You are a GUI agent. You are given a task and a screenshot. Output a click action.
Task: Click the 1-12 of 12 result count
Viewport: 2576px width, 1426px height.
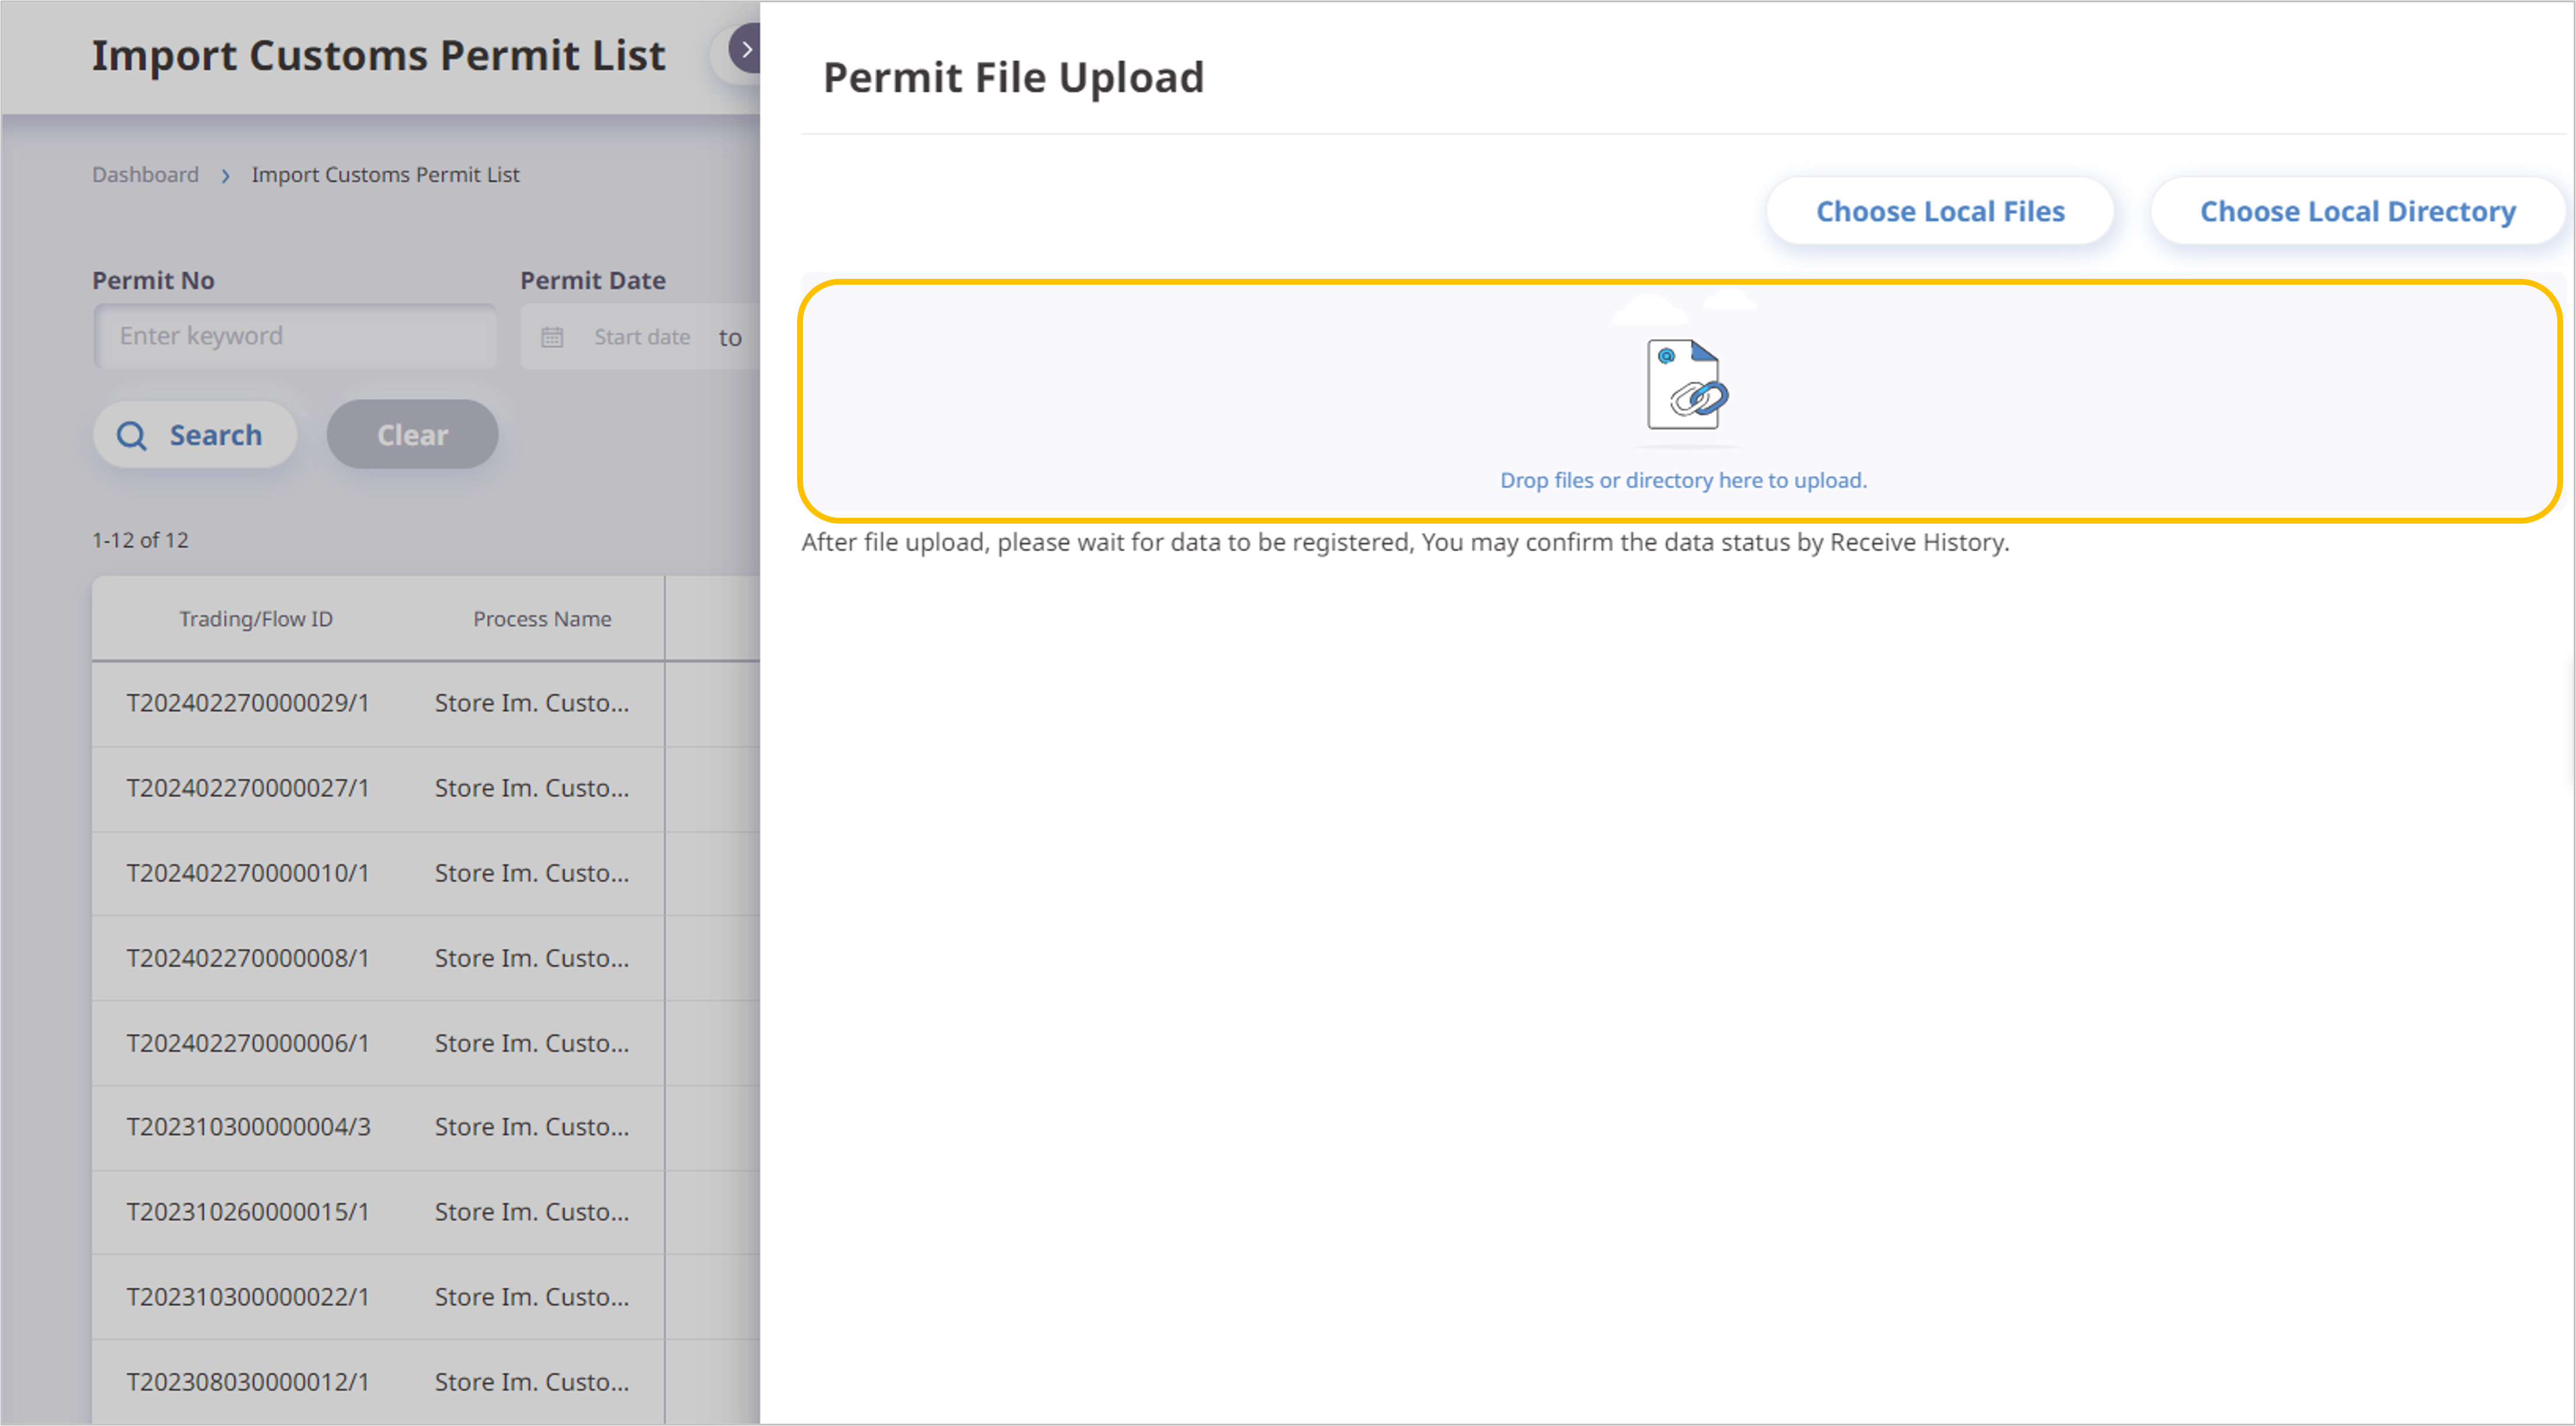pyautogui.click(x=140, y=540)
